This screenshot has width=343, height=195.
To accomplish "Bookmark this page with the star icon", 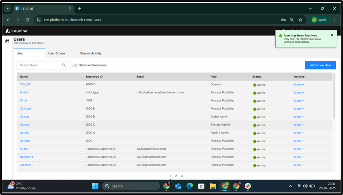I will (x=300, y=20).
